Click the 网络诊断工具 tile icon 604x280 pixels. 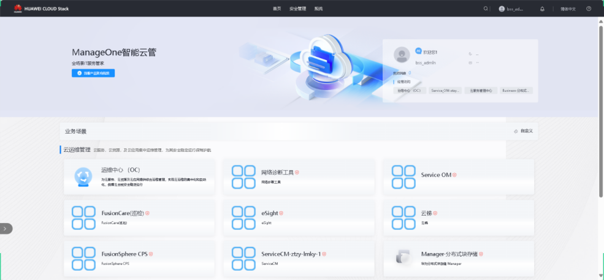(x=243, y=178)
